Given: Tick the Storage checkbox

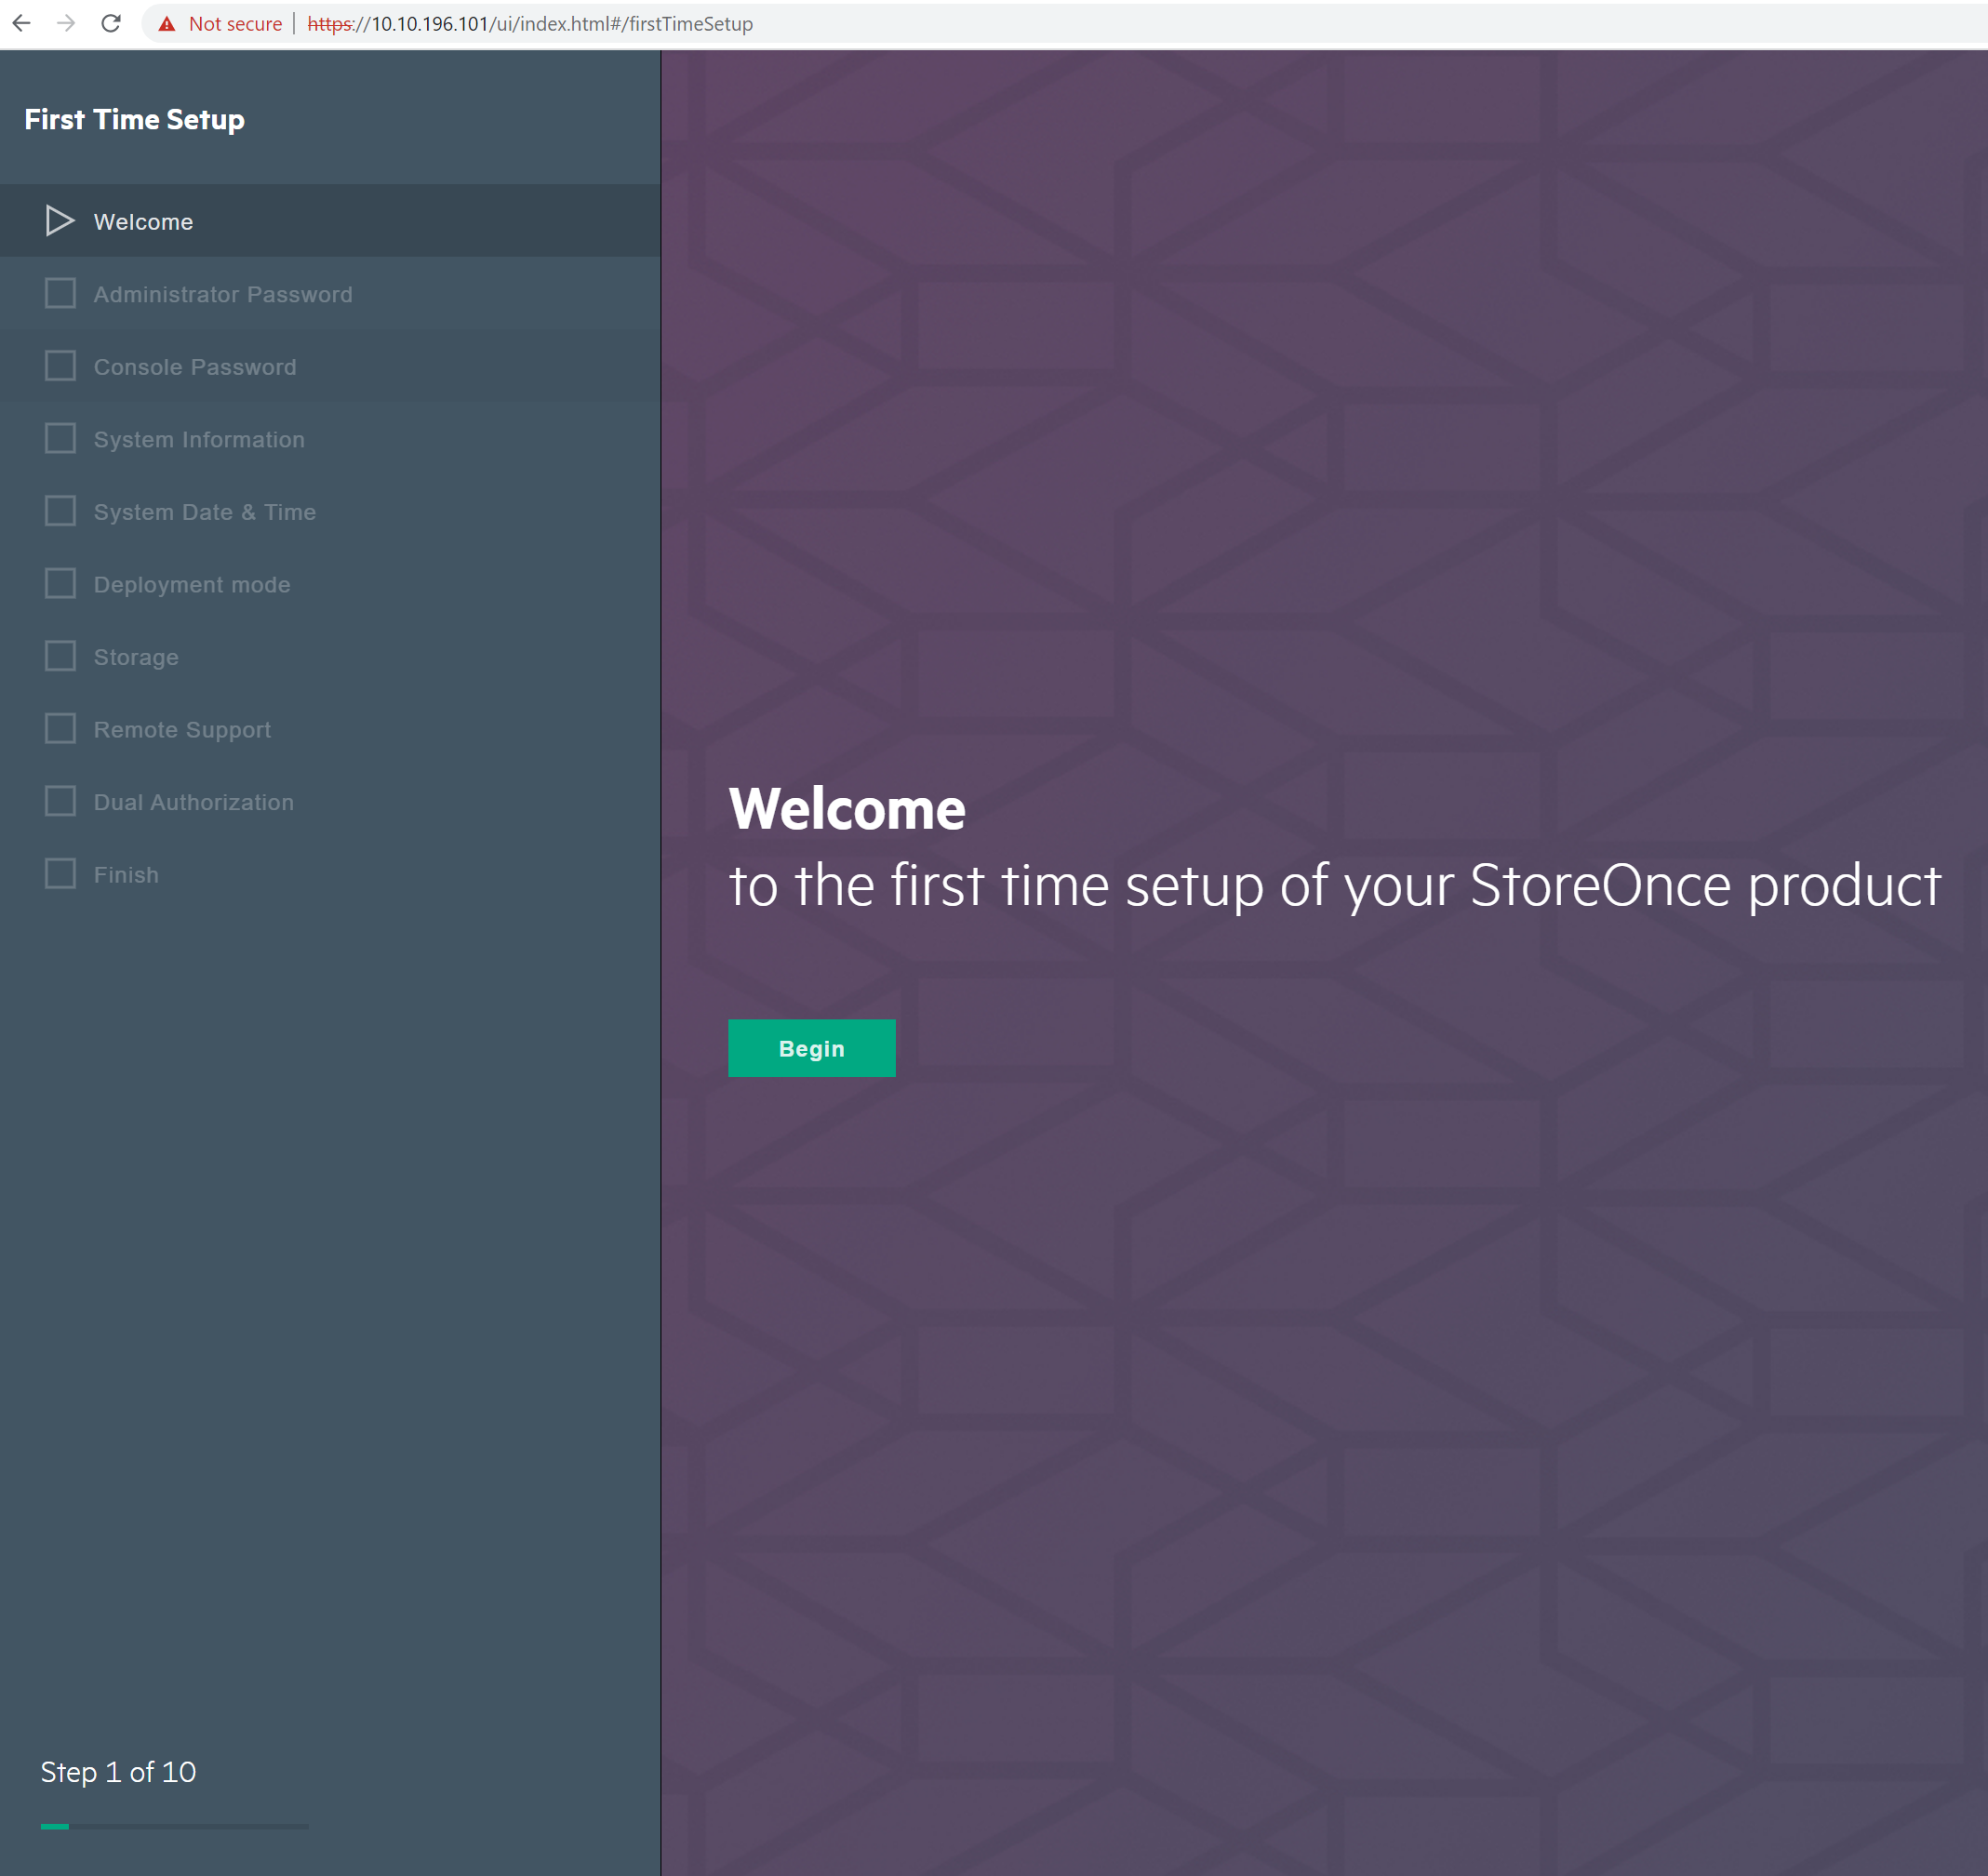Looking at the screenshot, I should coord(60,656).
